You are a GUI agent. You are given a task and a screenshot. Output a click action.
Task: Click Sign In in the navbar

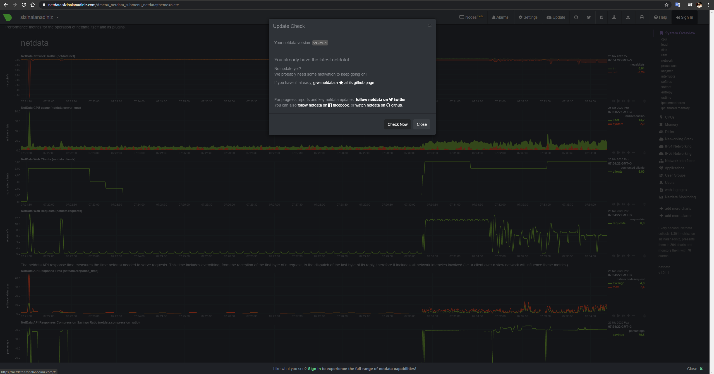pos(684,17)
